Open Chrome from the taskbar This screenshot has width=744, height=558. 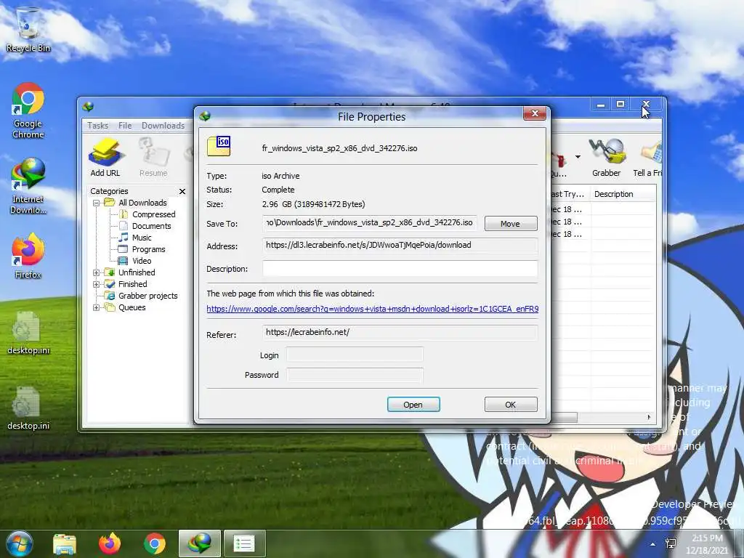point(155,543)
